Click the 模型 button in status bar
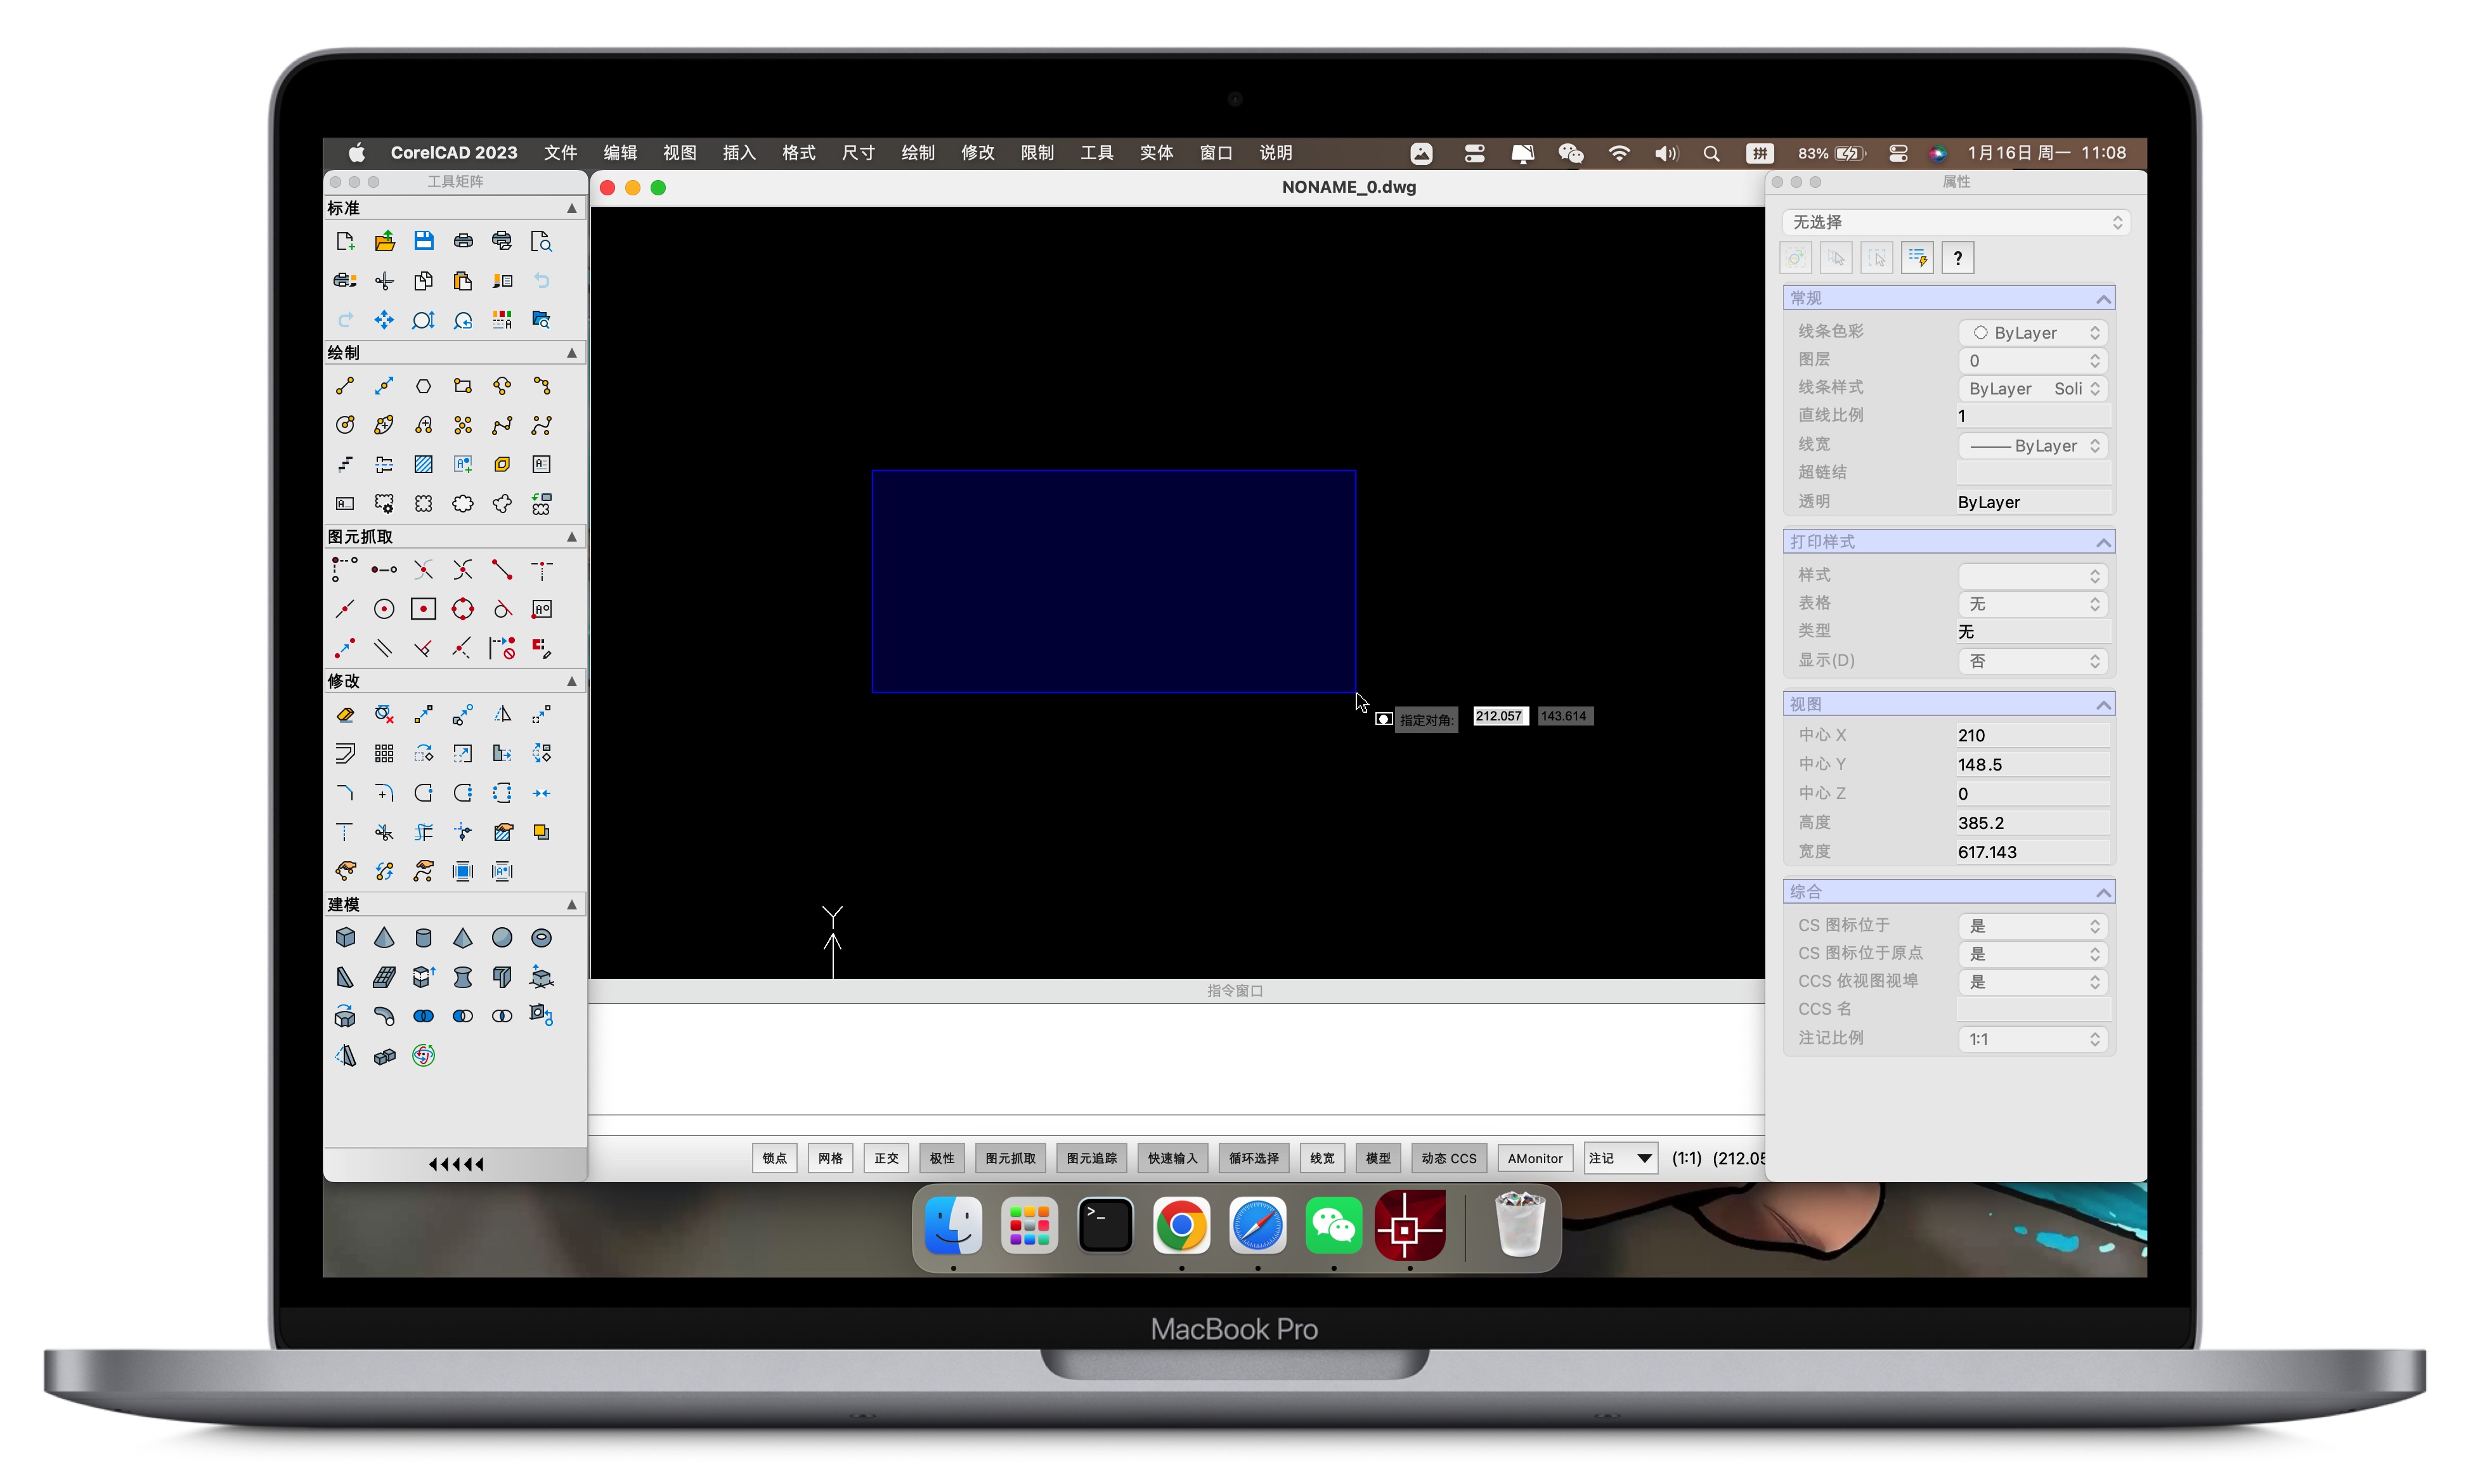This screenshot has height=1484, width=2473. coord(1379,1158)
